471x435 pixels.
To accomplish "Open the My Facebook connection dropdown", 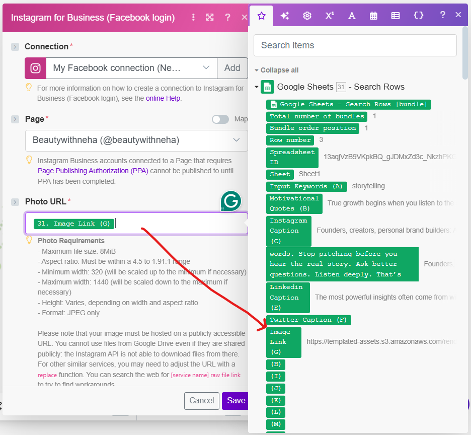I will tap(131, 68).
